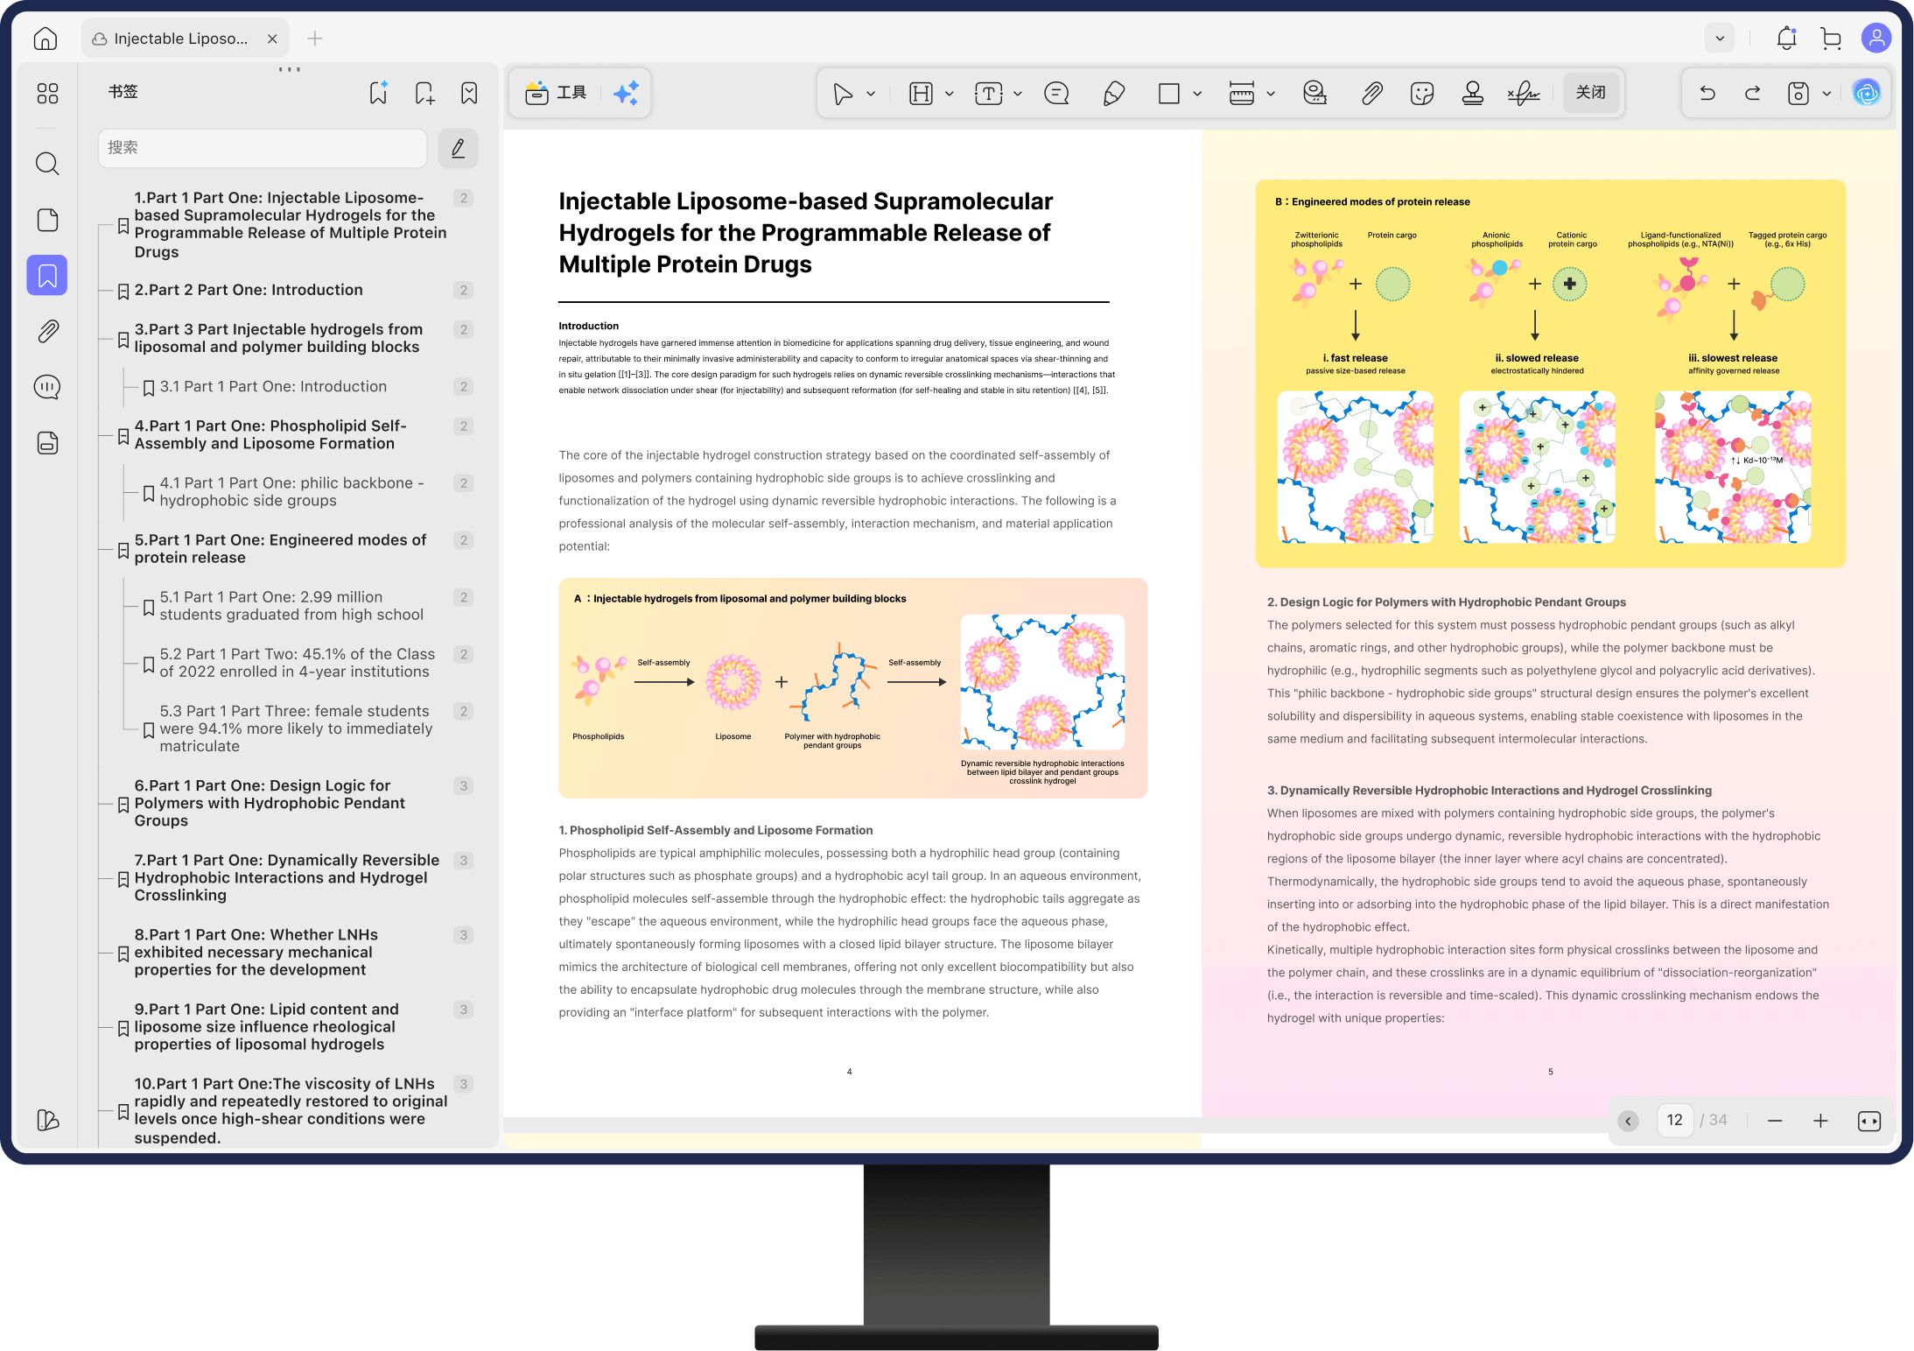Add a new bookmark

coord(424,93)
